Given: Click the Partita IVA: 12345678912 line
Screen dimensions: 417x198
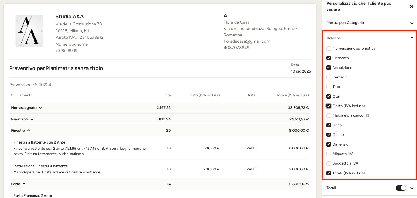Looking at the screenshot, I should click(79, 37).
